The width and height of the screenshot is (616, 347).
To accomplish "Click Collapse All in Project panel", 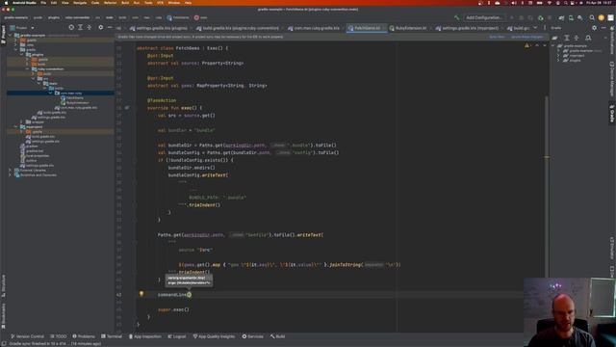I will click(x=90, y=28).
